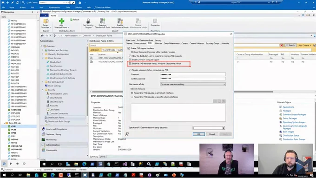Refresh the Distribution Points view
Screen dimensions: 316x178
tap(74, 20)
